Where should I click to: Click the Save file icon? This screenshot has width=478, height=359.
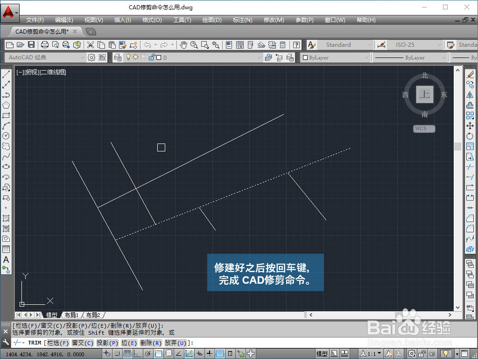(31, 45)
